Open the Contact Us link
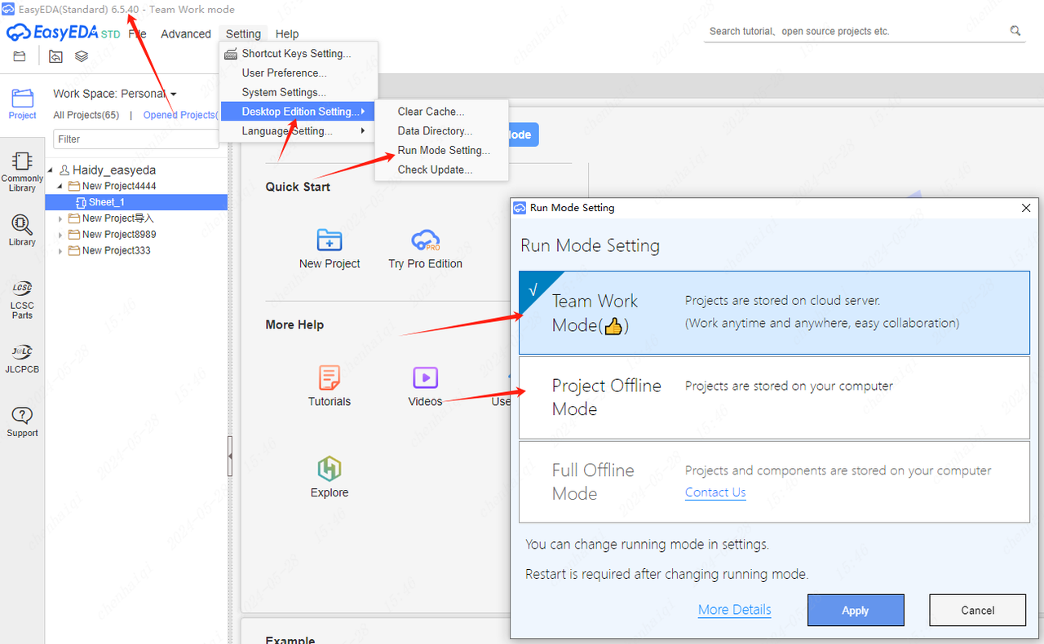Viewport: 1044px width, 644px height. 715,492
